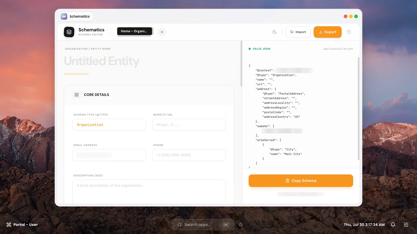Click the Description (SEO) text area
The image size is (417, 234).
[149, 192]
